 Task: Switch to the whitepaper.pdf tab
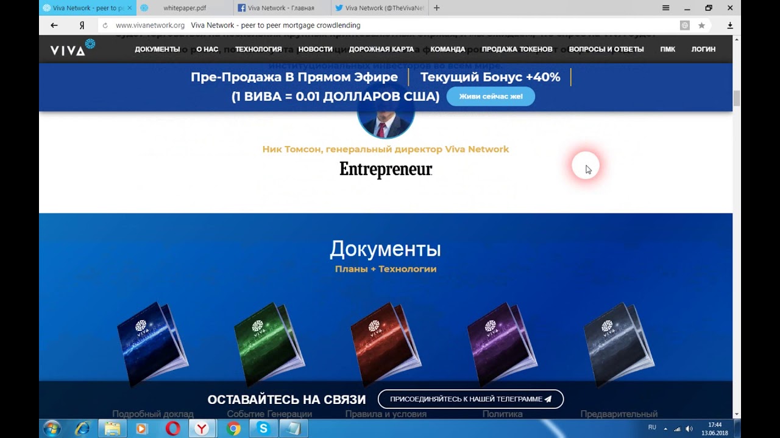click(x=185, y=8)
